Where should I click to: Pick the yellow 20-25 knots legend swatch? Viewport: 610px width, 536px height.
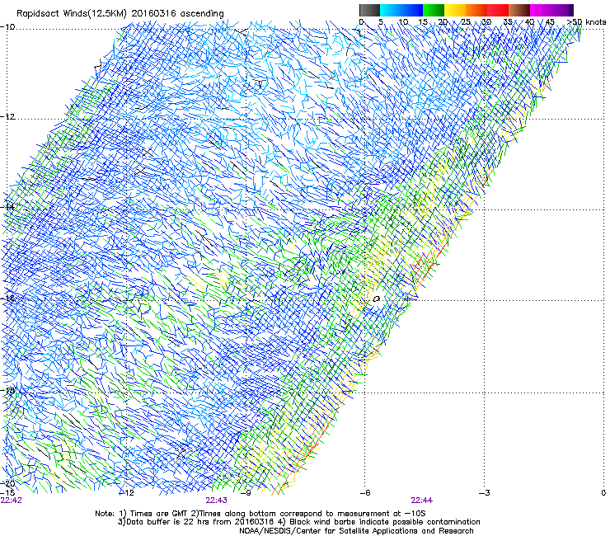[x=455, y=10]
